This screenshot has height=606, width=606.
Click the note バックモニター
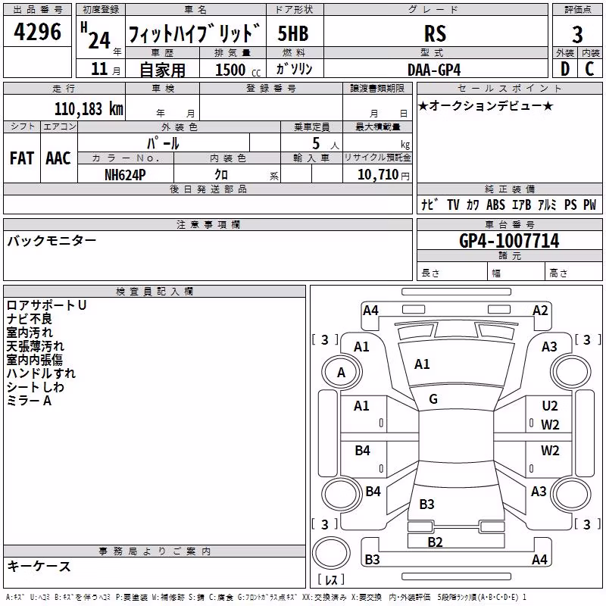coord(52,241)
